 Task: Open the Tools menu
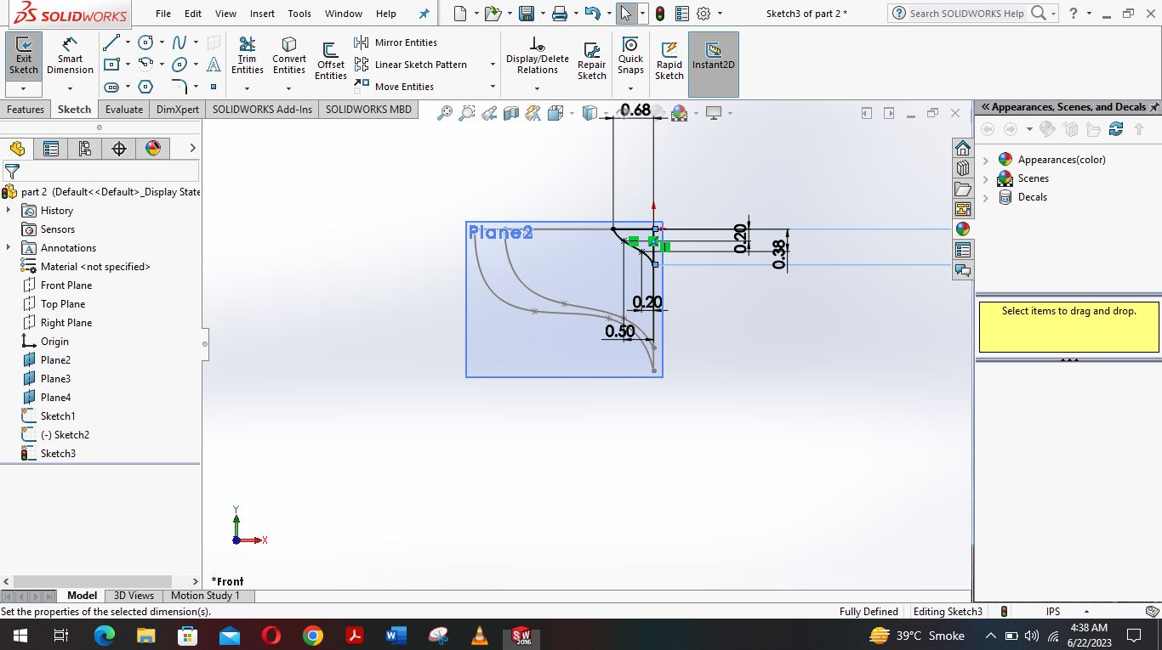point(299,14)
